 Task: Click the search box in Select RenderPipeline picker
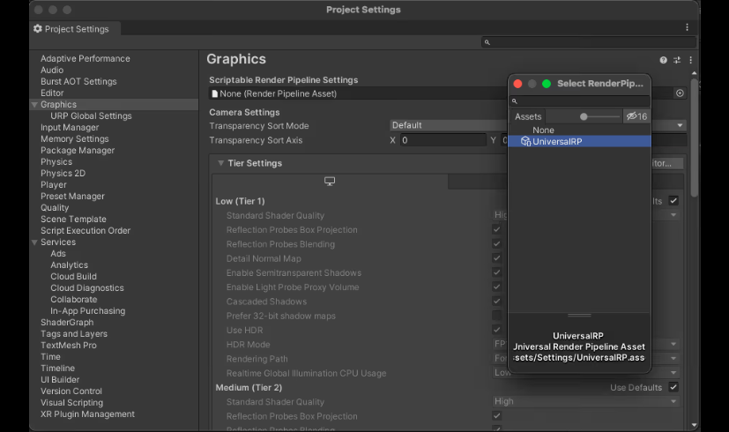click(x=579, y=101)
